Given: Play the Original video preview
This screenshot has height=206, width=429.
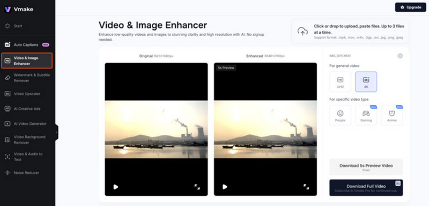Looking at the screenshot, I should click(x=116, y=187).
